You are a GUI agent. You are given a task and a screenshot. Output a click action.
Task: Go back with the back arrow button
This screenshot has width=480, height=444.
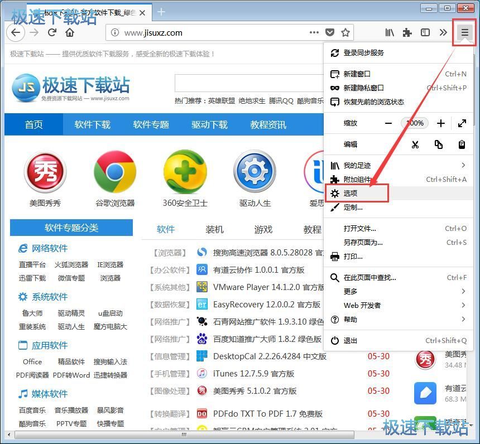16,32
